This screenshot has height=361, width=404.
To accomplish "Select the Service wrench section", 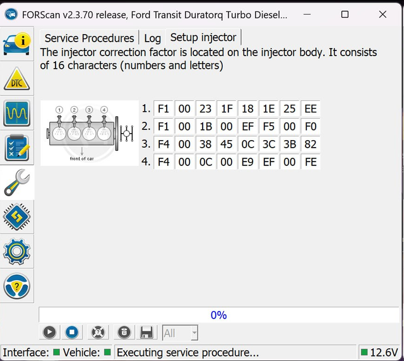I will 17,182.
